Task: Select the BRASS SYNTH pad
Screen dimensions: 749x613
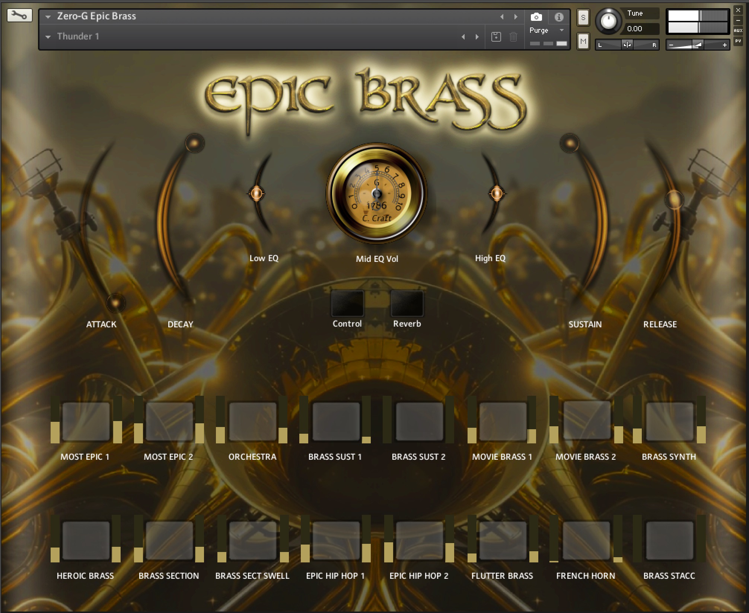Action: coord(670,421)
